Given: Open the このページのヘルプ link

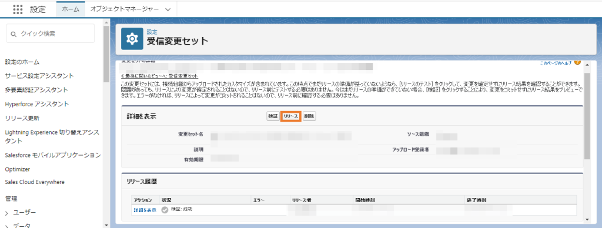Looking at the screenshot, I should pyautogui.click(x=556, y=63).
